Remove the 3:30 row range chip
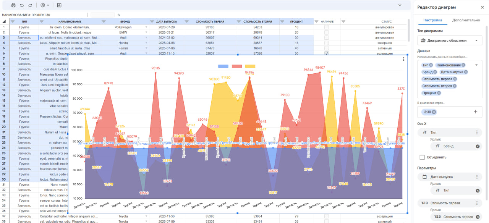Image resolution: width=489 pixels, height=223 pixels. [x=434, y=112]
